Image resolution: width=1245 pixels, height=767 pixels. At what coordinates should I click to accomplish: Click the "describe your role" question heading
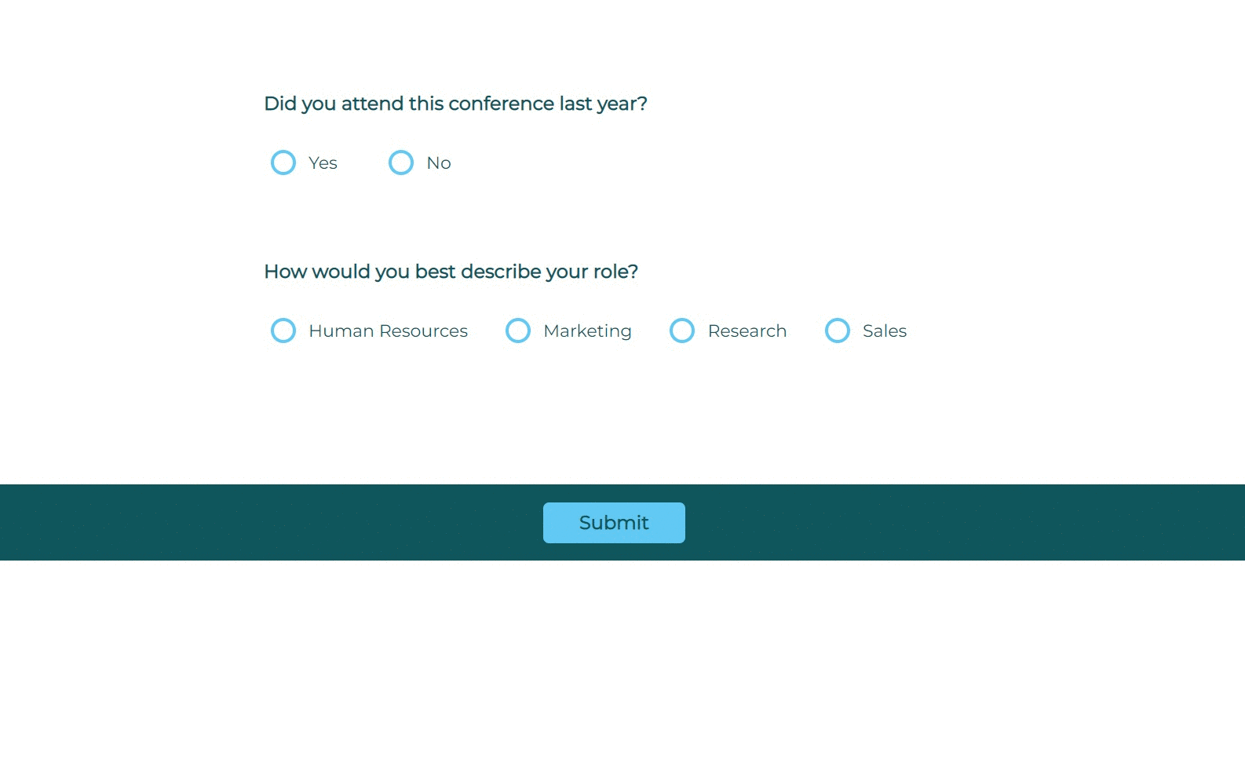pyautogui.click(x=451, y=272)
